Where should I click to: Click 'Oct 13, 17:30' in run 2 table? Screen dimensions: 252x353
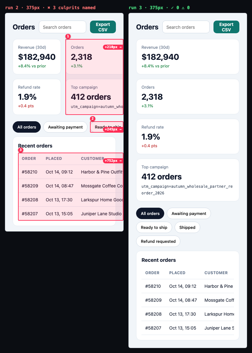(x=59, y=200)
